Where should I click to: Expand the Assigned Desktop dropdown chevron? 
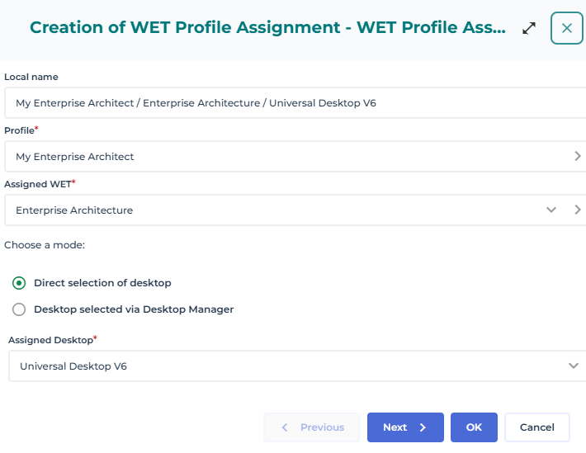pos(574,366)
